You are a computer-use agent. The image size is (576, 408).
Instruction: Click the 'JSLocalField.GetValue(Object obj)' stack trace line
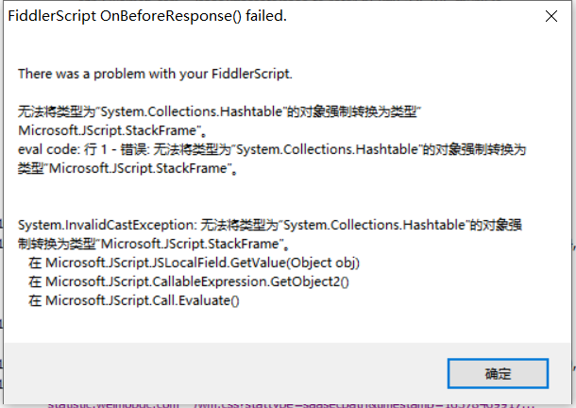coord(195,263)
